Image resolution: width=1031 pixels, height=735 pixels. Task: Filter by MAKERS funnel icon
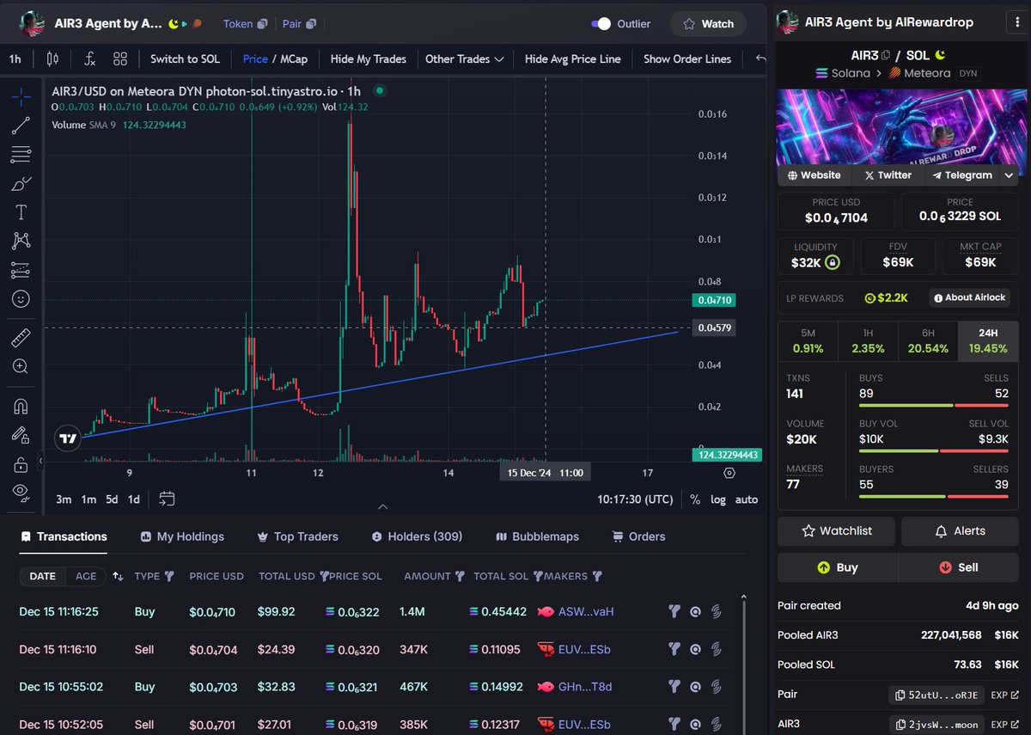(597, 576)
